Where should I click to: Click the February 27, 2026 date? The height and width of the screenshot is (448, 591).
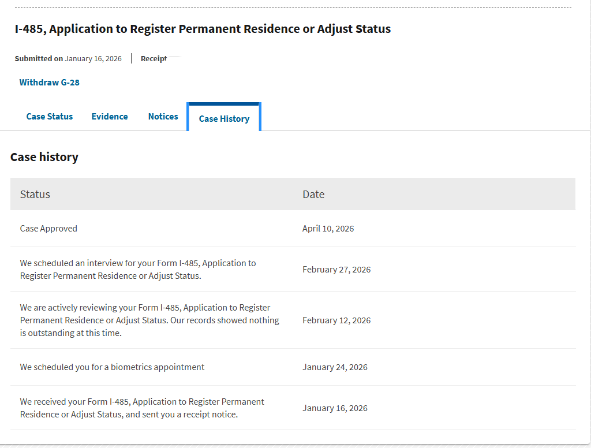pos(336,270)
